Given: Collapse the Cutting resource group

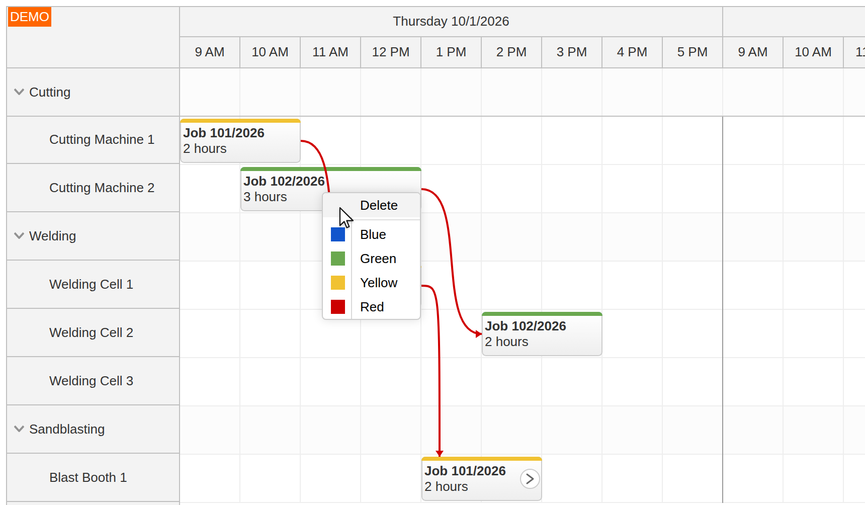Looking at the screenshot, I should tap(19, 92).
